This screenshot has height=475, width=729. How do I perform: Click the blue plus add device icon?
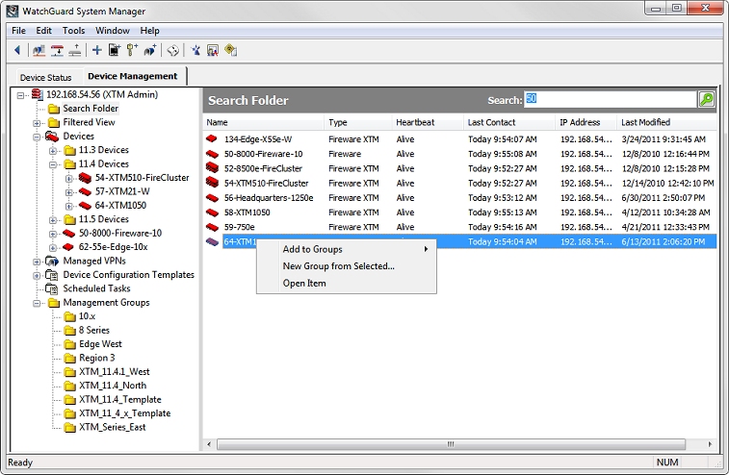click(x=96, y=50)
